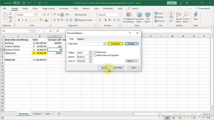Click the Save icon in title bar
This screenshot has width=214, height=120.
pos(24,3)
